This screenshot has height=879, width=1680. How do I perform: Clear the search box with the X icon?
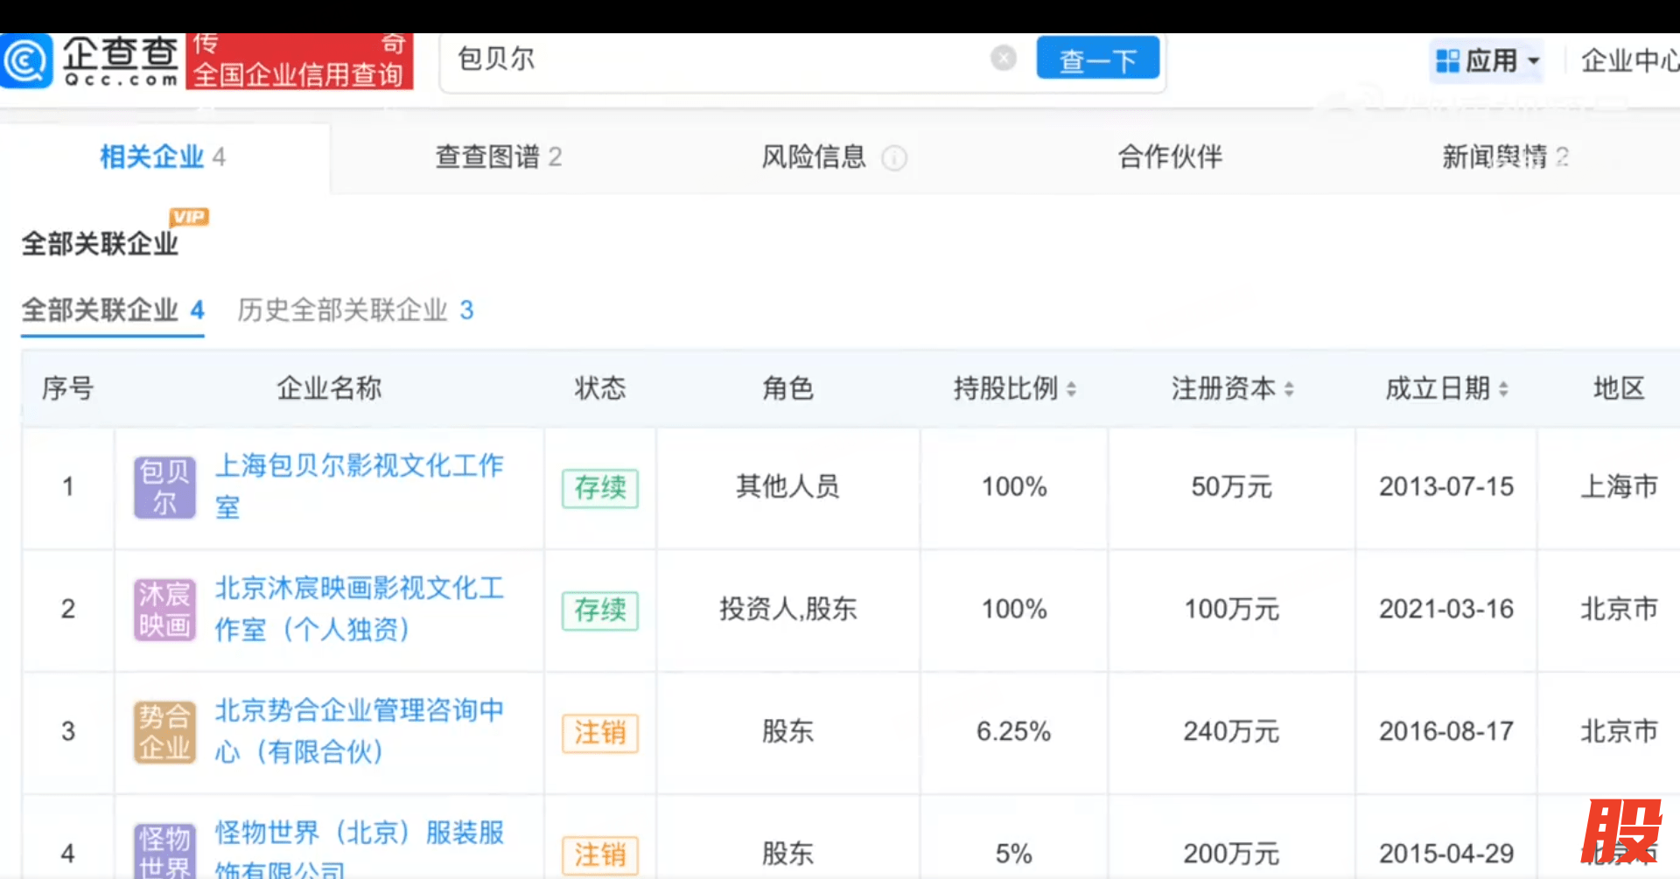click(1004, 59)
